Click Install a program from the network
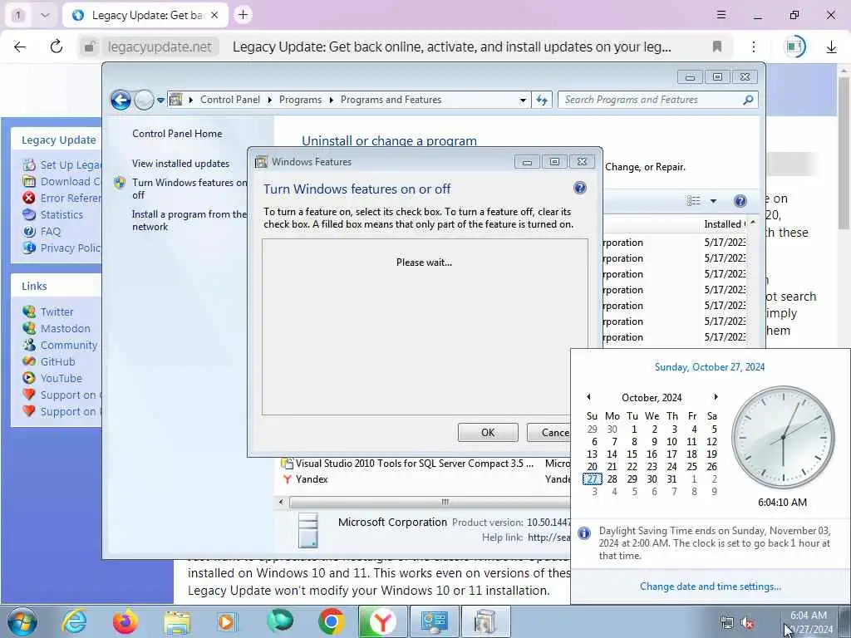 pos(189,220)
